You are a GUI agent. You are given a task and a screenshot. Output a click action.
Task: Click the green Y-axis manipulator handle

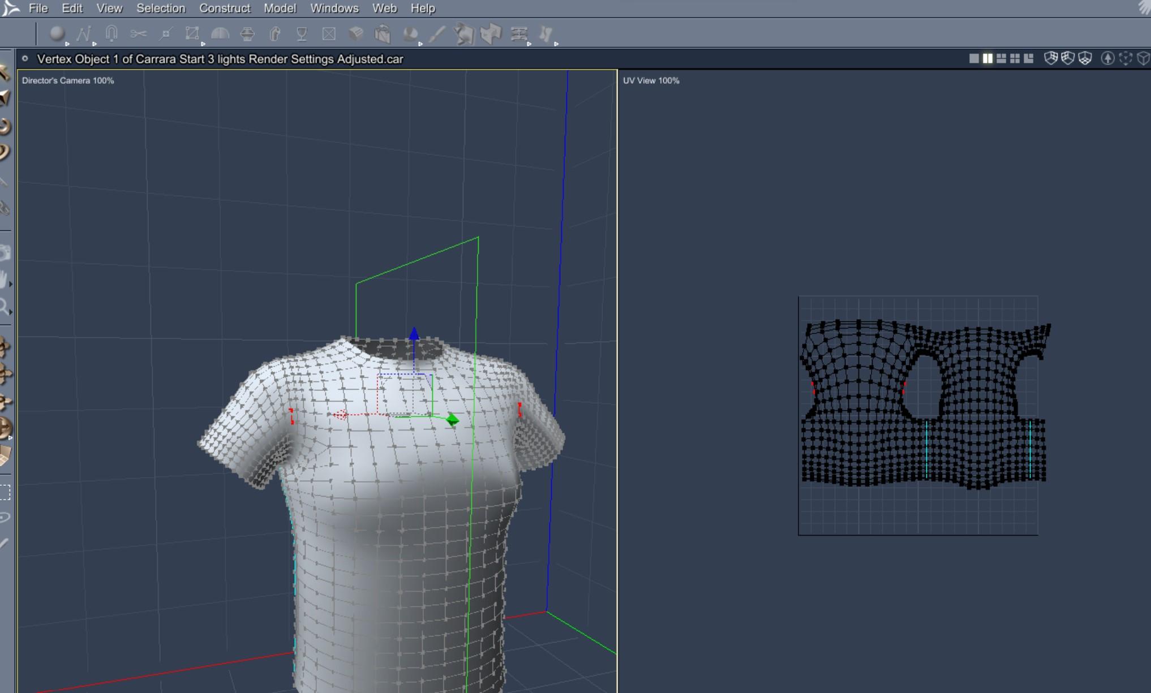(x=452, y=420)
